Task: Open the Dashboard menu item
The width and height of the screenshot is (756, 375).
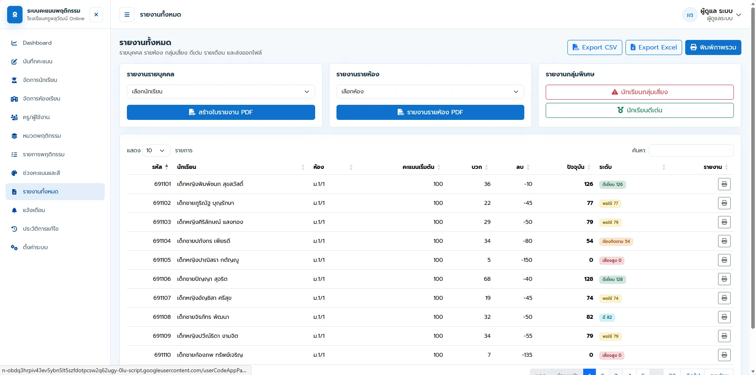Action: click(55, 43)
